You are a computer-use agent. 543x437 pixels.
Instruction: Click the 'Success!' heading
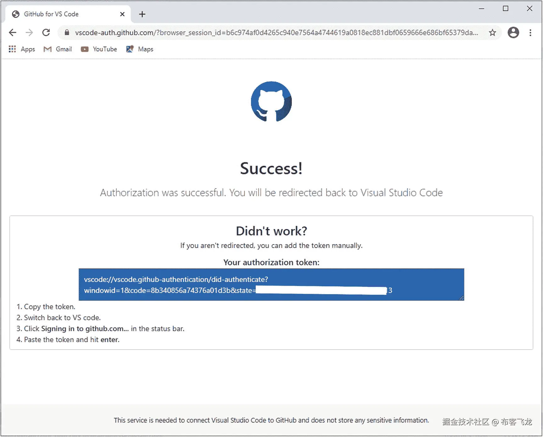pos(271,169)
